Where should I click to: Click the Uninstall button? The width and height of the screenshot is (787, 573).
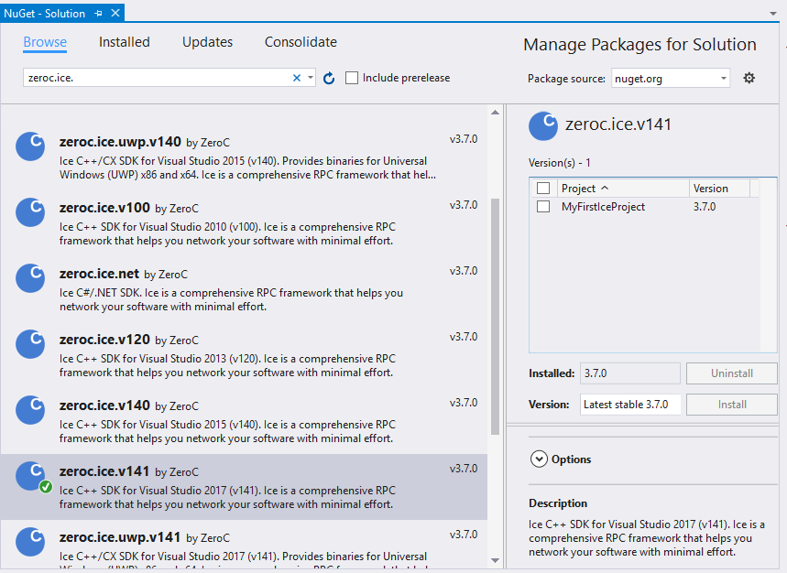[731, 373]
